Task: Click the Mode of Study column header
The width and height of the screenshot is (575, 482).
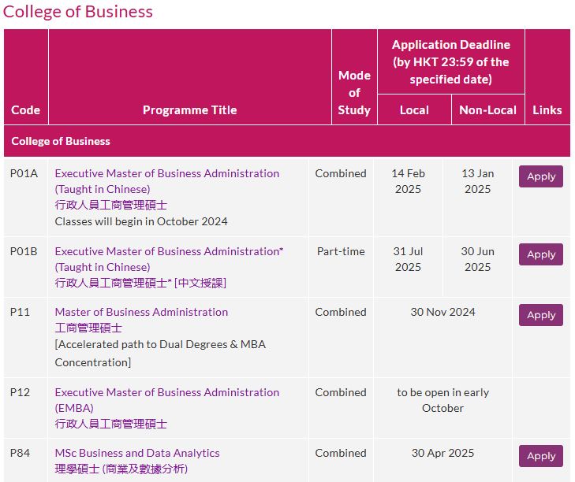Action: [x=354, y=93]
